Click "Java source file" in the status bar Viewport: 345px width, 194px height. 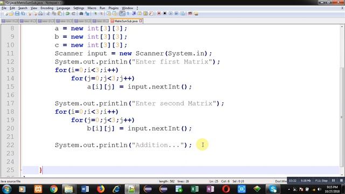tap(11, 182)
